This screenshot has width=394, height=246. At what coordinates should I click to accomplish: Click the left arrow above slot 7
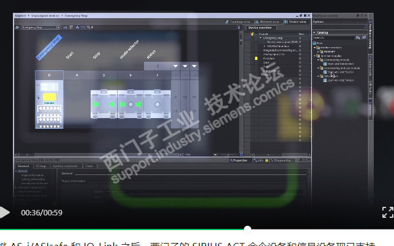point(157,66)
